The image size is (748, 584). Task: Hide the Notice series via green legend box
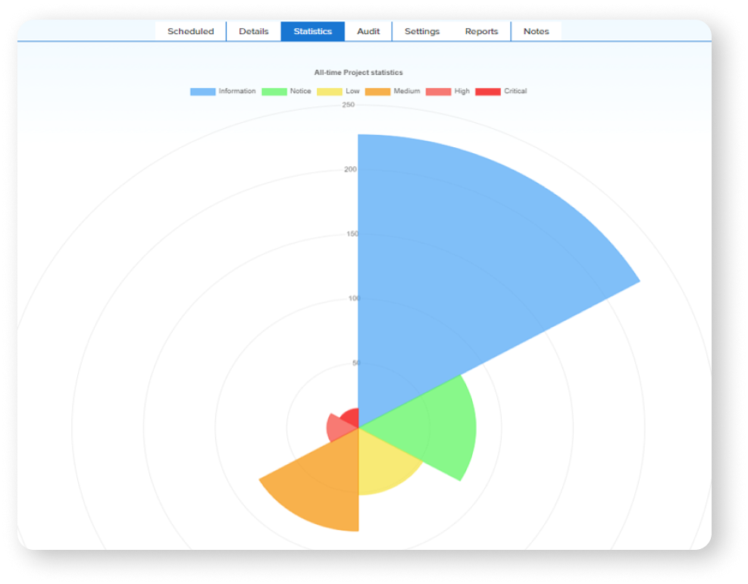pos(274,92)
